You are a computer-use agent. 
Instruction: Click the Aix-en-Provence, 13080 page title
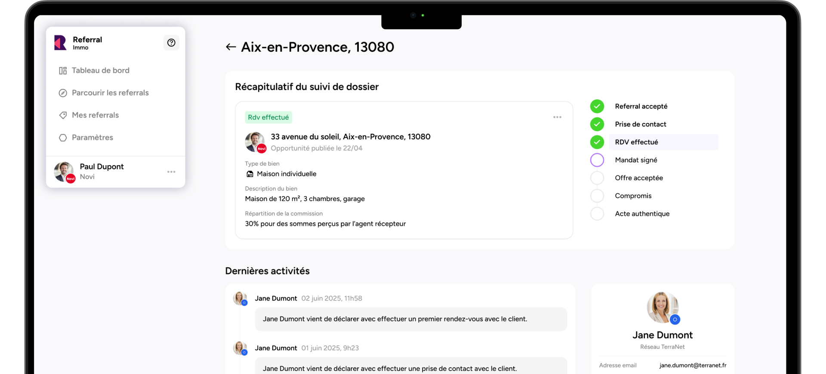[x=317, y=47]
